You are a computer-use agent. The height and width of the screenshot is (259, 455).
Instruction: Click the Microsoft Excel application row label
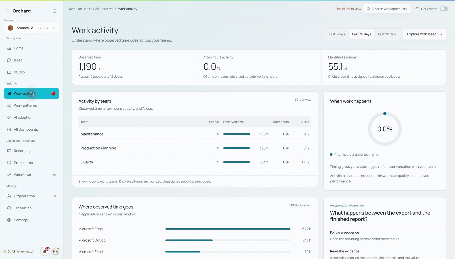click(91, 252)
